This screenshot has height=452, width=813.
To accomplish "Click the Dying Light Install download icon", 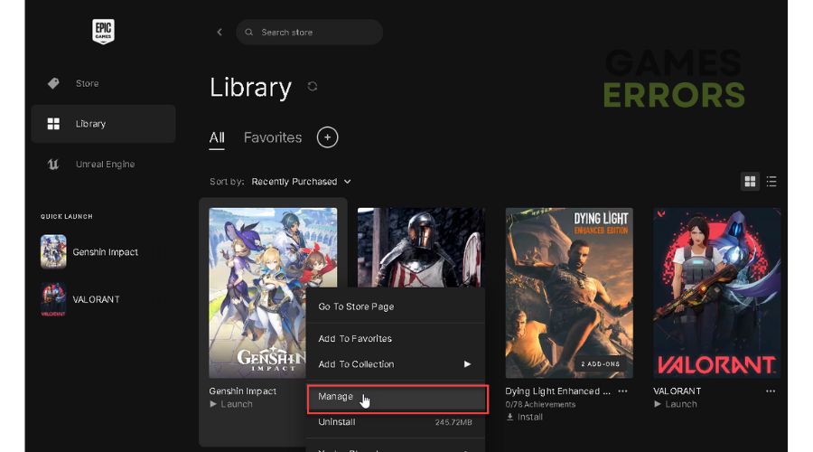I will click(x=509, y=417).
